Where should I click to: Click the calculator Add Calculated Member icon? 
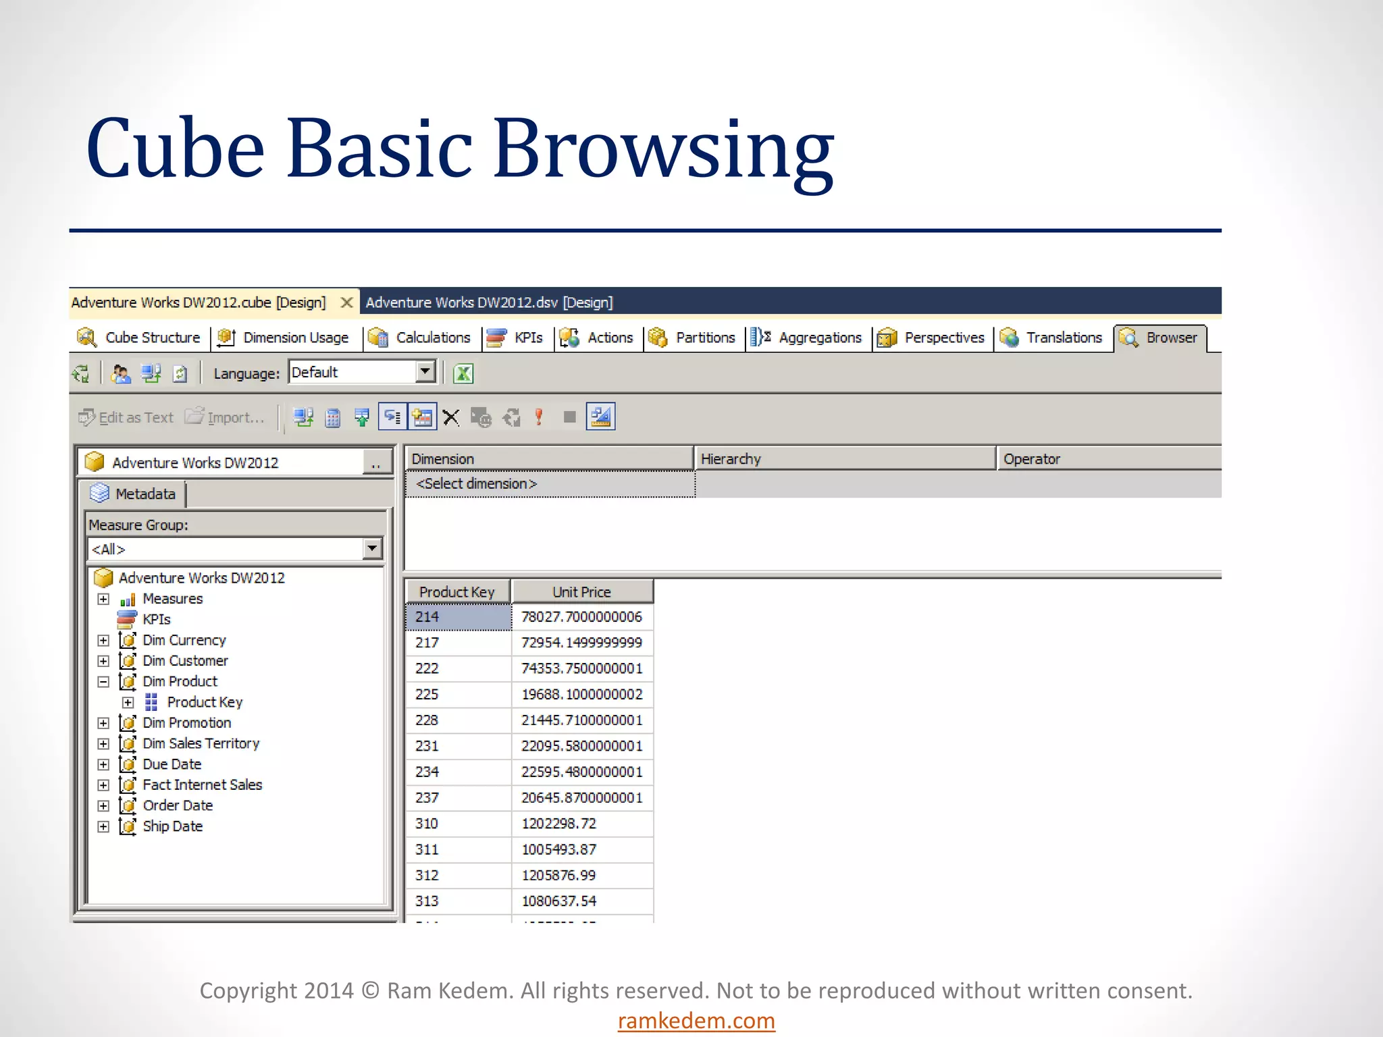[x=332, y=417]
